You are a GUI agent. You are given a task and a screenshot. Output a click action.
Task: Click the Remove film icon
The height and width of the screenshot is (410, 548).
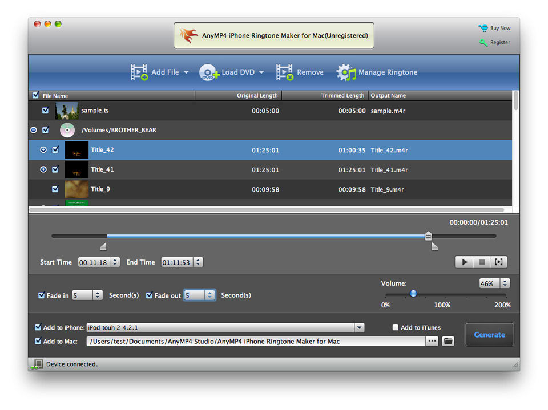tap(284, 72)
